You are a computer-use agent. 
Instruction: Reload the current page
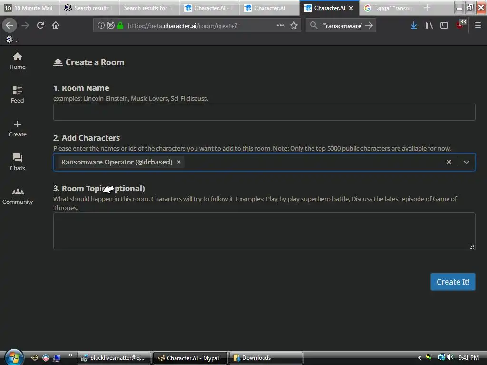point(41,26)
